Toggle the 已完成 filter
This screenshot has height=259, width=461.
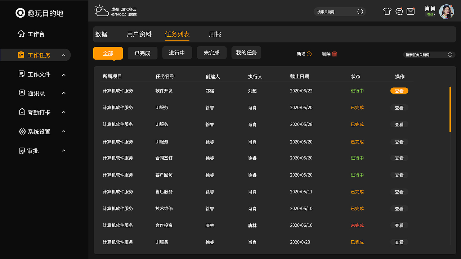pyautogui.click(x=142, y=53)
